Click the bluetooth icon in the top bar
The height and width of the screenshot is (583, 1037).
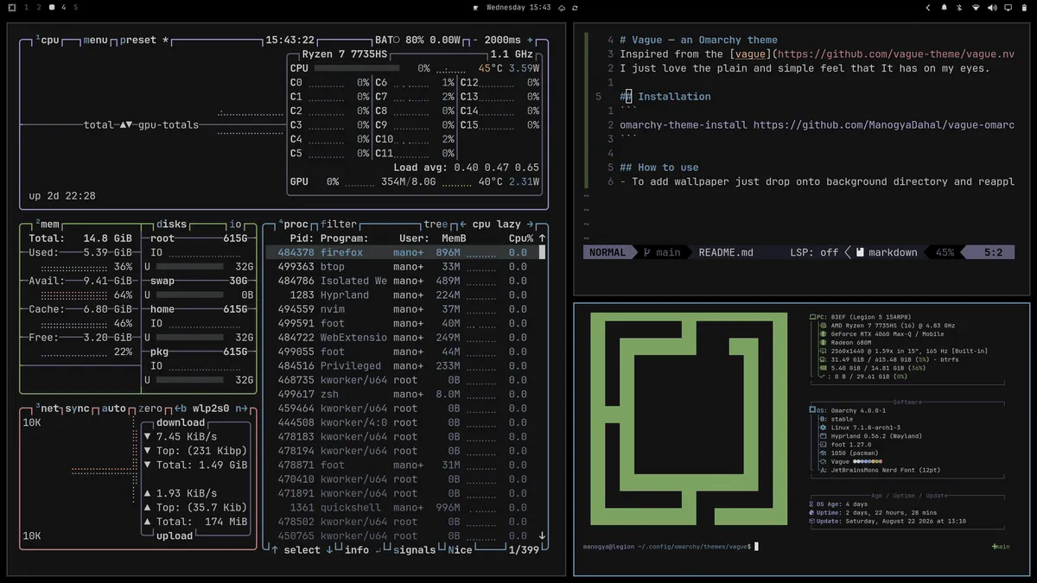pyautogui.click(x=959, y=8)
